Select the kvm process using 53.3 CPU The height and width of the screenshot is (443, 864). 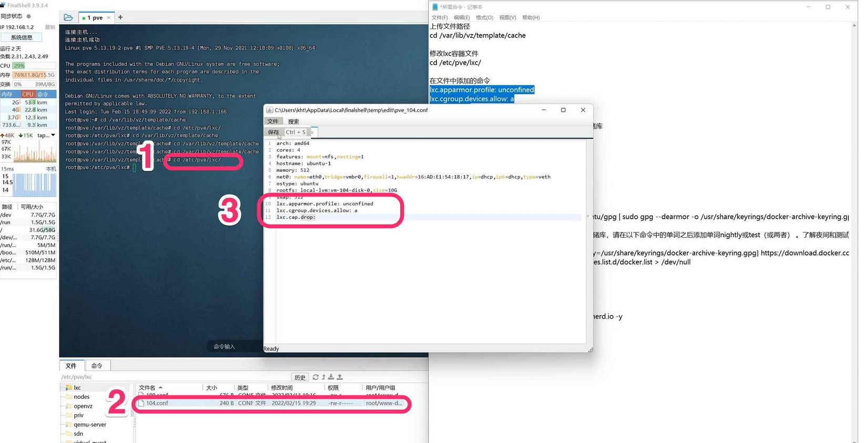click(28, 102)
